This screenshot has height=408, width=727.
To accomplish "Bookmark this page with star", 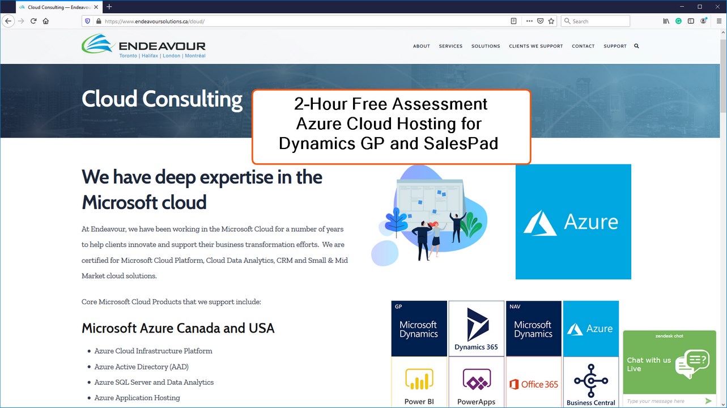I will coord(551,21).
